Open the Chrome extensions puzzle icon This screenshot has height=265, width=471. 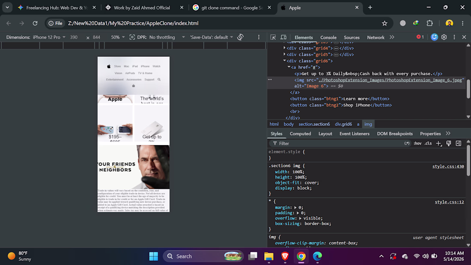click(x=429, y=23)
